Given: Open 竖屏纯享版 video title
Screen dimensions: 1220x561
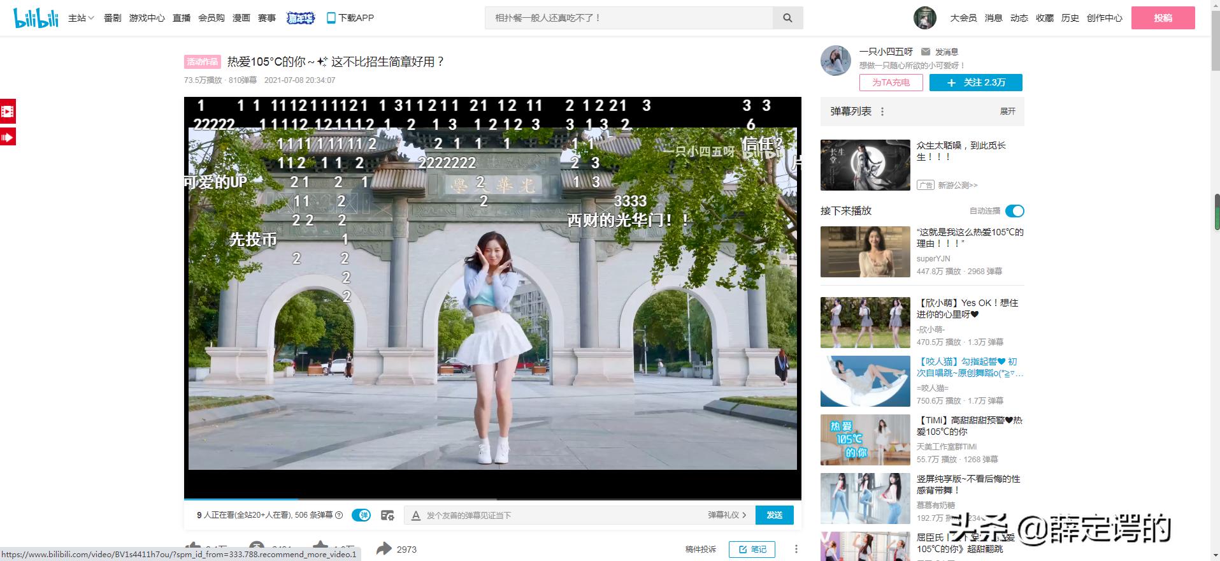Looking at the screenshot, I should pyautogui.click(x=968, y=484).
